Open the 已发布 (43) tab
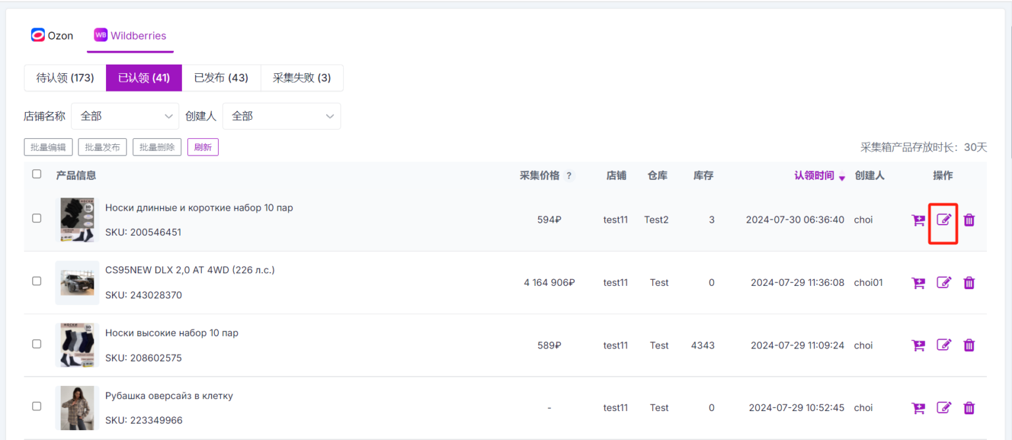 tap(221, 78)
